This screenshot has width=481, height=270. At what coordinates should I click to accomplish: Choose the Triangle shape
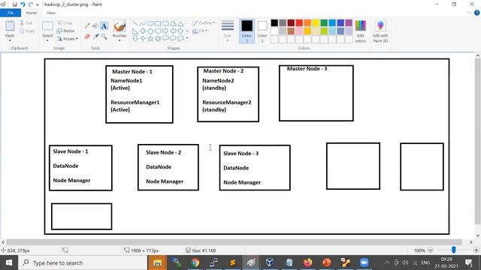[x=180, y=23]
